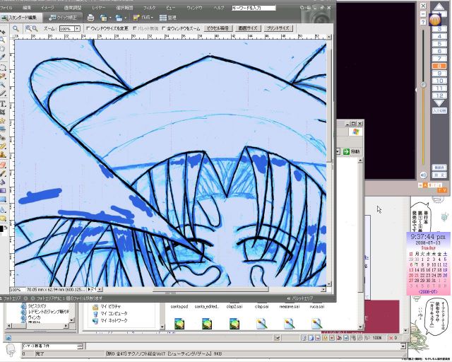Click the keyword search input field
Viewport: 452px width, 362px height.
pos(254,8)
